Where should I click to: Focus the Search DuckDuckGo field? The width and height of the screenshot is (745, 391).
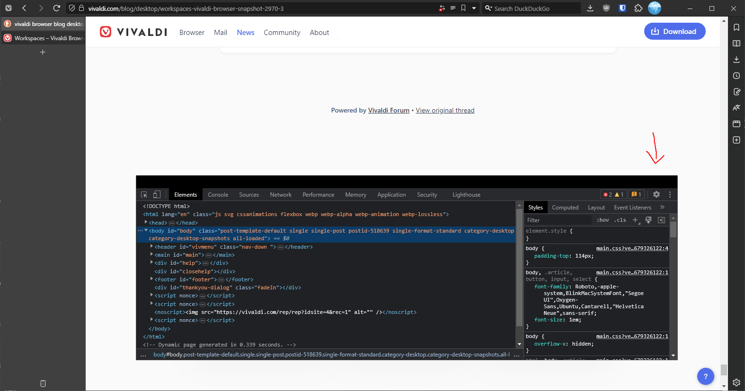(531, 8)
